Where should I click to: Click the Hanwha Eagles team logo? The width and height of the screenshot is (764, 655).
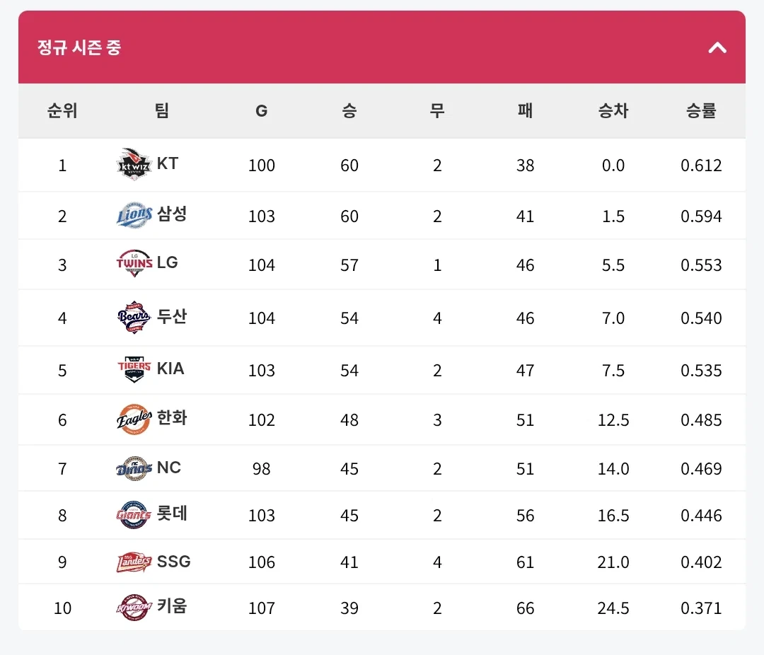134,419
